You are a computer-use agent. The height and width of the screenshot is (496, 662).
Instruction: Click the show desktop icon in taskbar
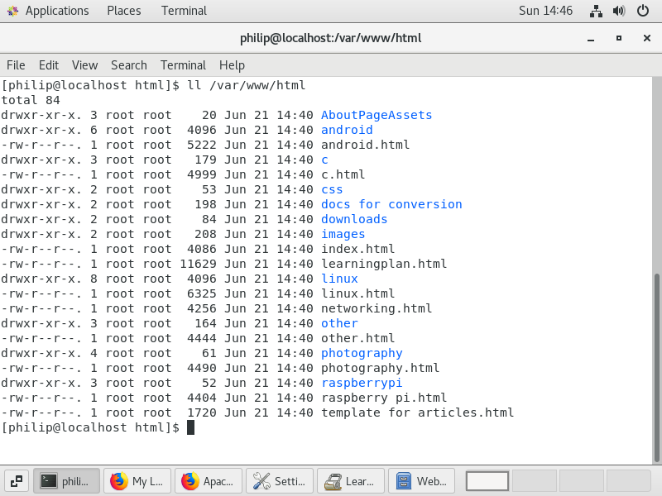(17, 481)
